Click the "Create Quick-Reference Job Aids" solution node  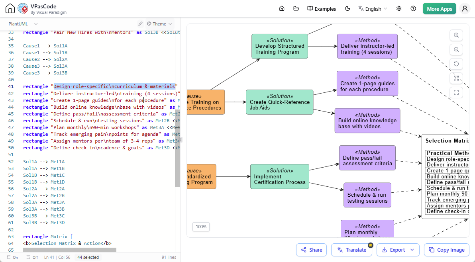(280, 102)
